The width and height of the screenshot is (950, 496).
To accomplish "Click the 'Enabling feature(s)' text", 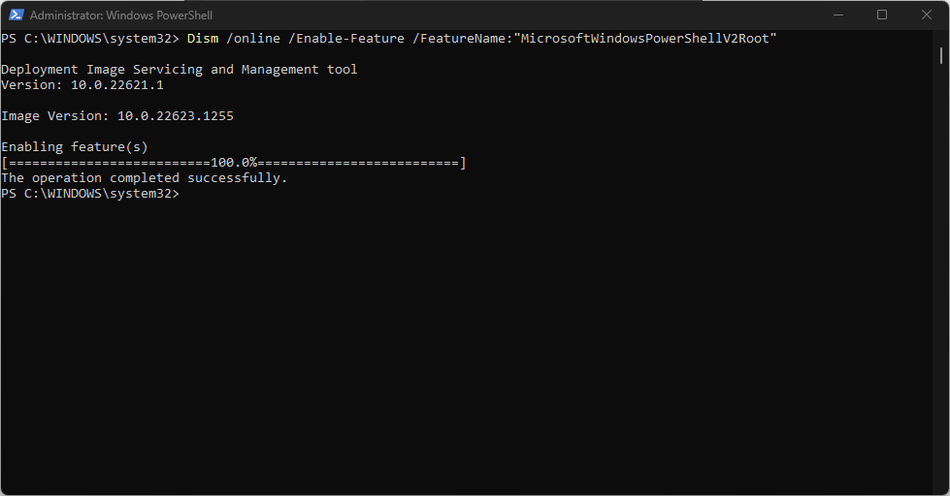I will pos(75,147).
